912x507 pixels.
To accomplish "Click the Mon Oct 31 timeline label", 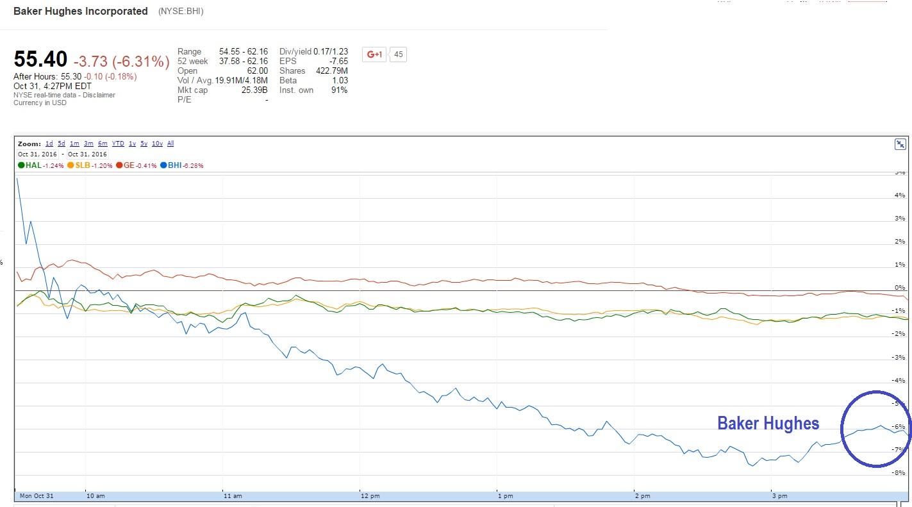I will [x=35, y=496].
